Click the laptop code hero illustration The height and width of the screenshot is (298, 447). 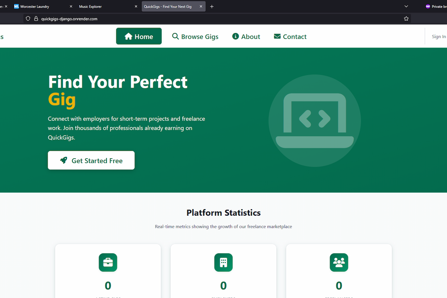click(x=314, y=120)
